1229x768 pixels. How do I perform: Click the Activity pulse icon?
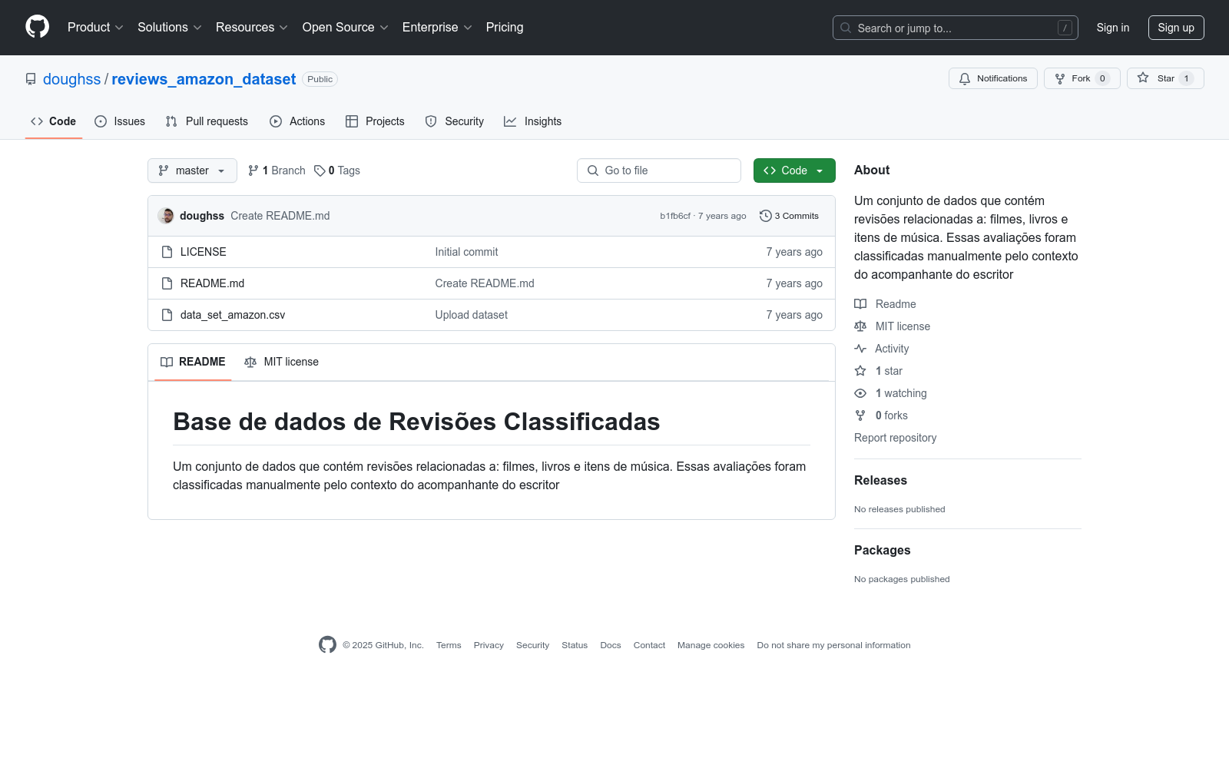click(x=860, y=349)
